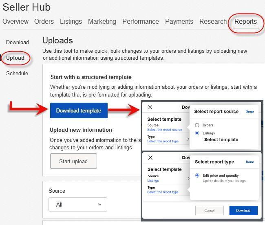The width and height of the screenshot is (265, 225).
Task: Open the Payments tab
Action: coord(179,22)
